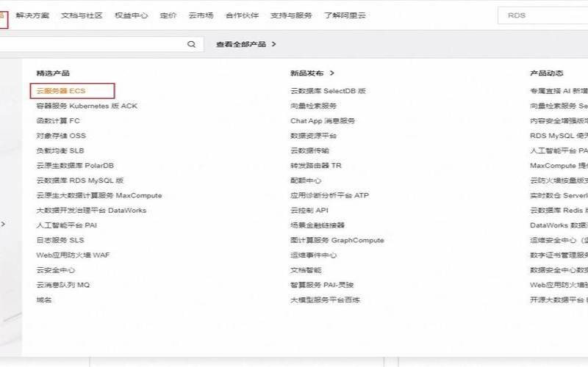Click the chevron beside 新品发布
Image resolution: width=588 pixels, height=367 pixels.
click(x=332, y=73)
